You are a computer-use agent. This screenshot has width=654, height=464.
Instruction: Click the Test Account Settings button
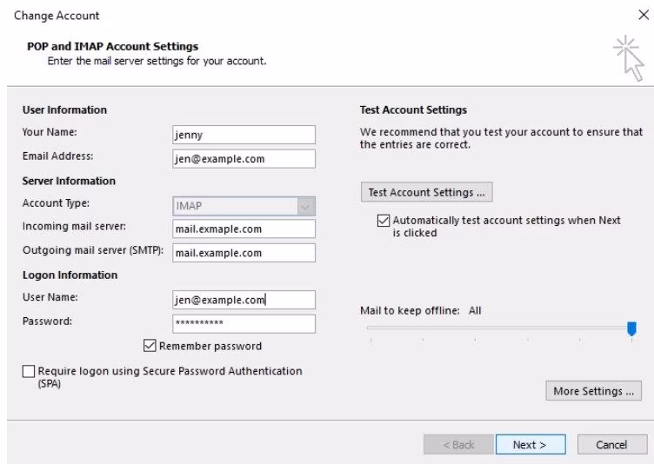tap(426, 192)
